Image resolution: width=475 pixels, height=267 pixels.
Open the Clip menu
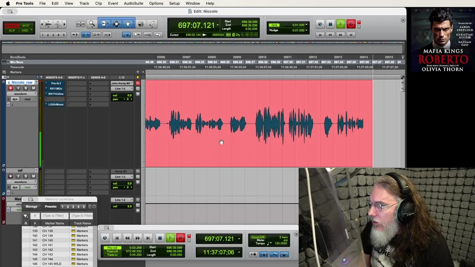tap(98, 3)
